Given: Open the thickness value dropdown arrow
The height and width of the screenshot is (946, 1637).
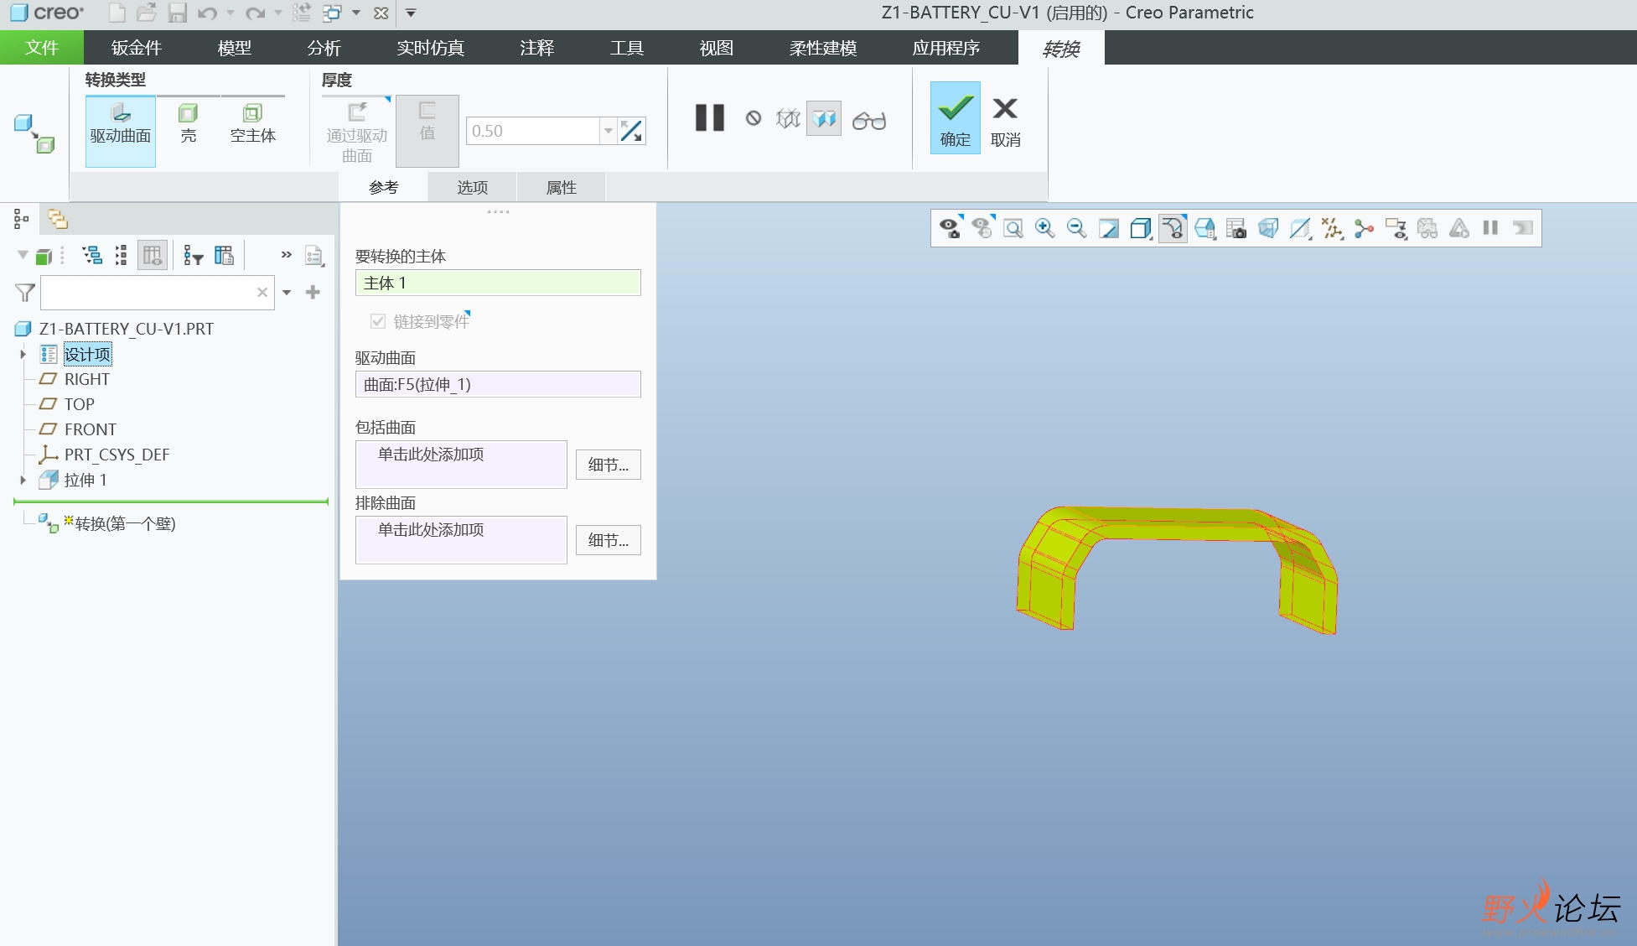Looking at the screenshot, I should 609,131.
